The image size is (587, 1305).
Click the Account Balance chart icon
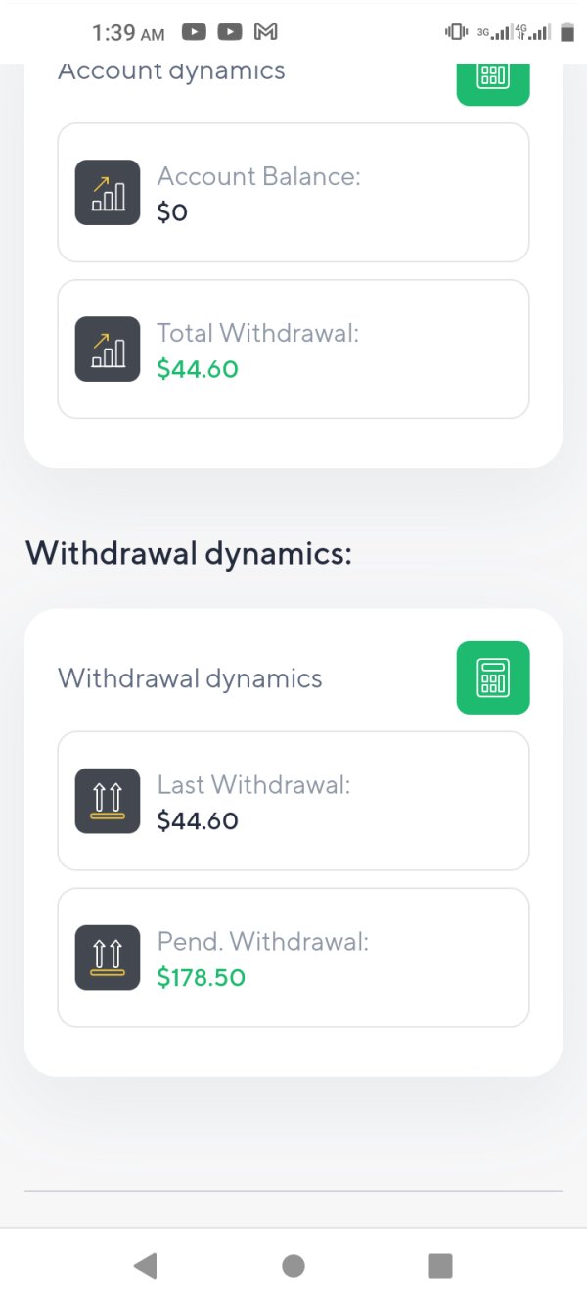tap(108, 193)
